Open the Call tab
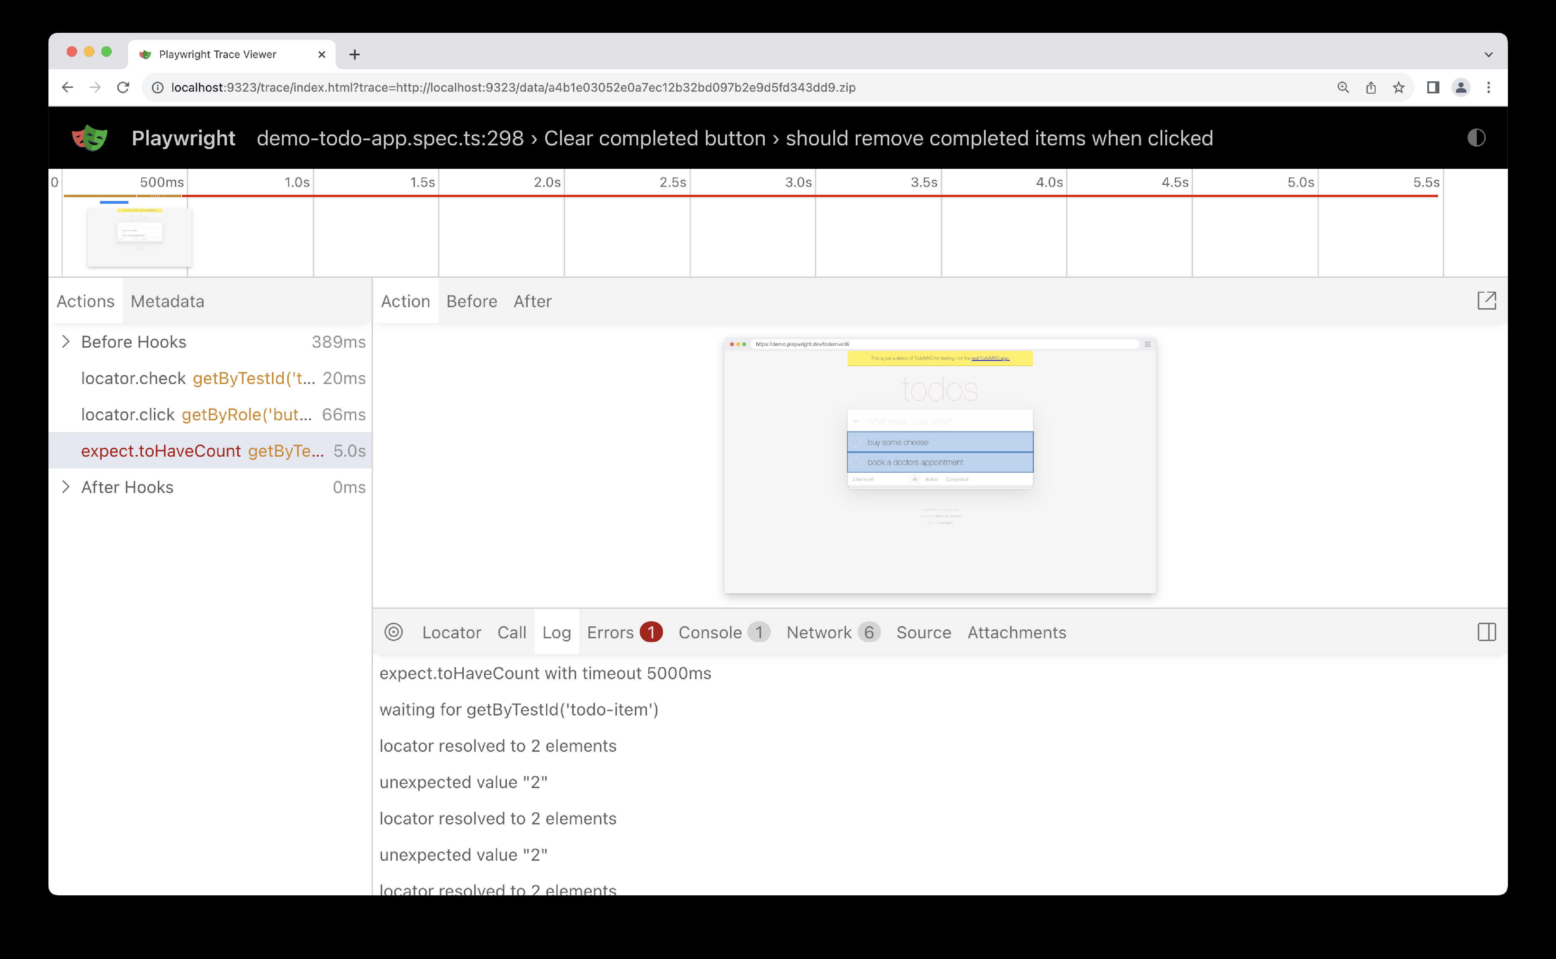The width and height of the screenshot is (1556, 959). click(512, 632)
